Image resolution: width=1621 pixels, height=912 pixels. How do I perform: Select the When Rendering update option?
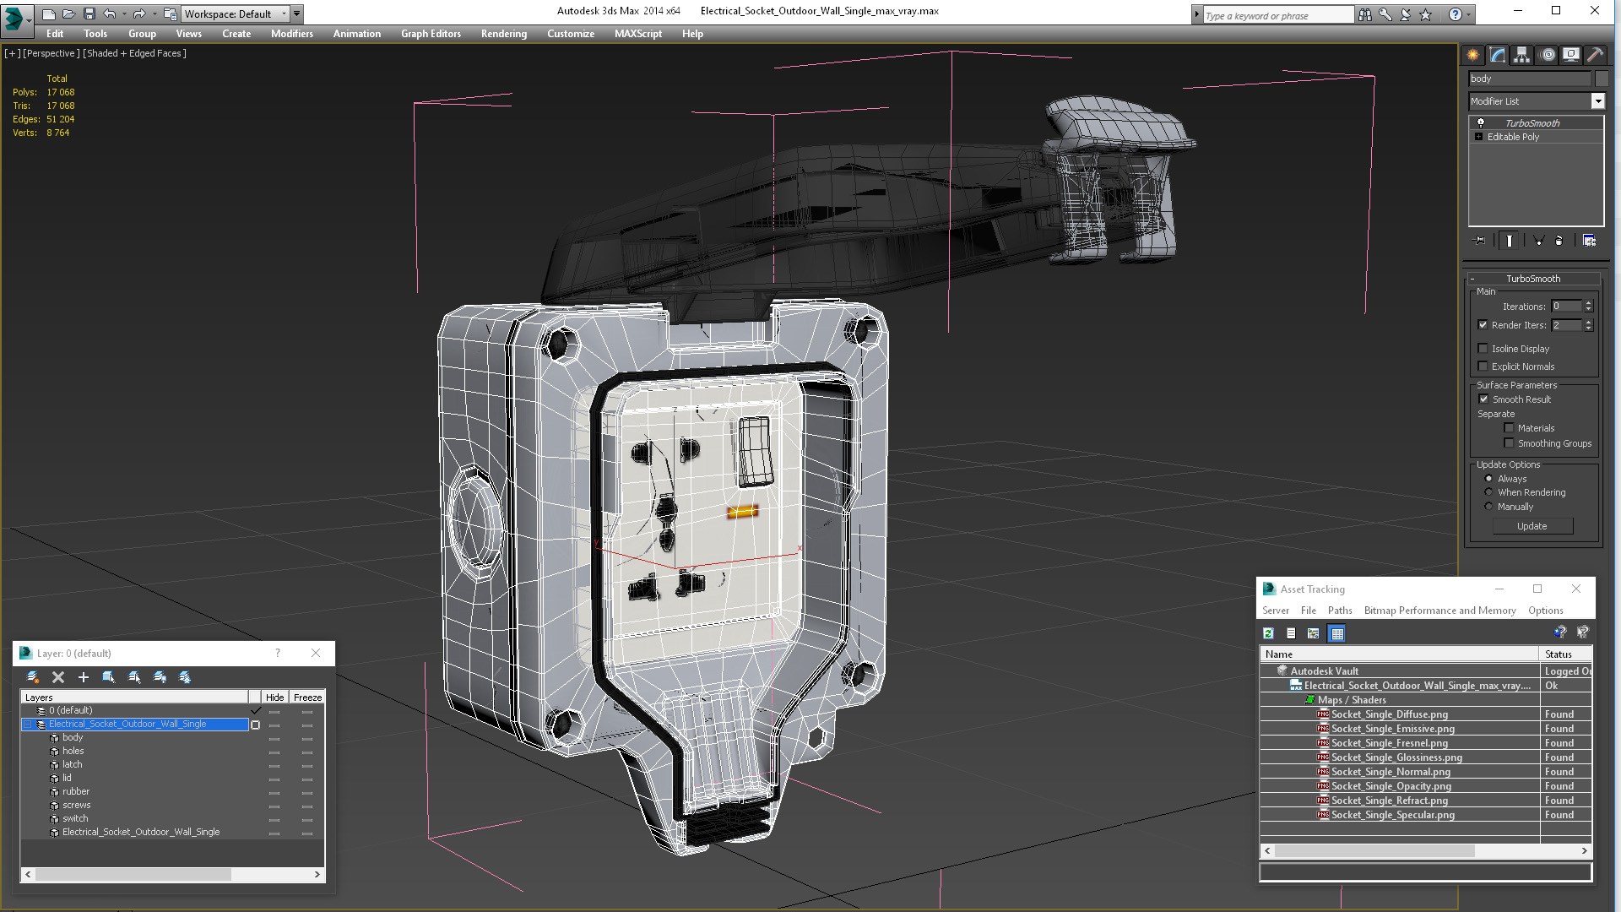click(1488, 492)
